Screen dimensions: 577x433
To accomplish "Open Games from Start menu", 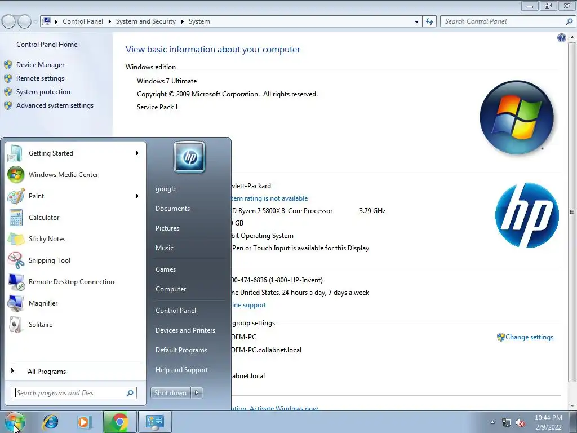I will 166,269.
